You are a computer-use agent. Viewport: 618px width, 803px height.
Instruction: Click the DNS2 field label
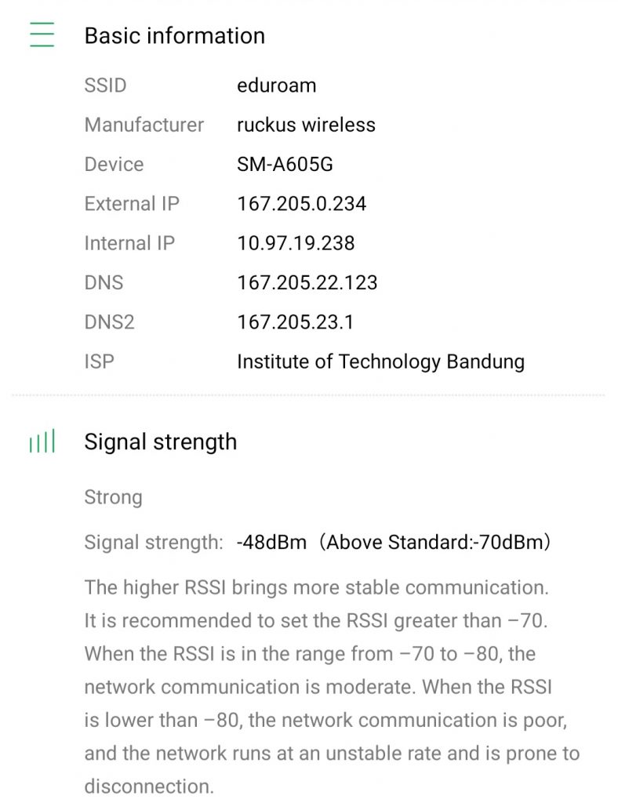109,322
